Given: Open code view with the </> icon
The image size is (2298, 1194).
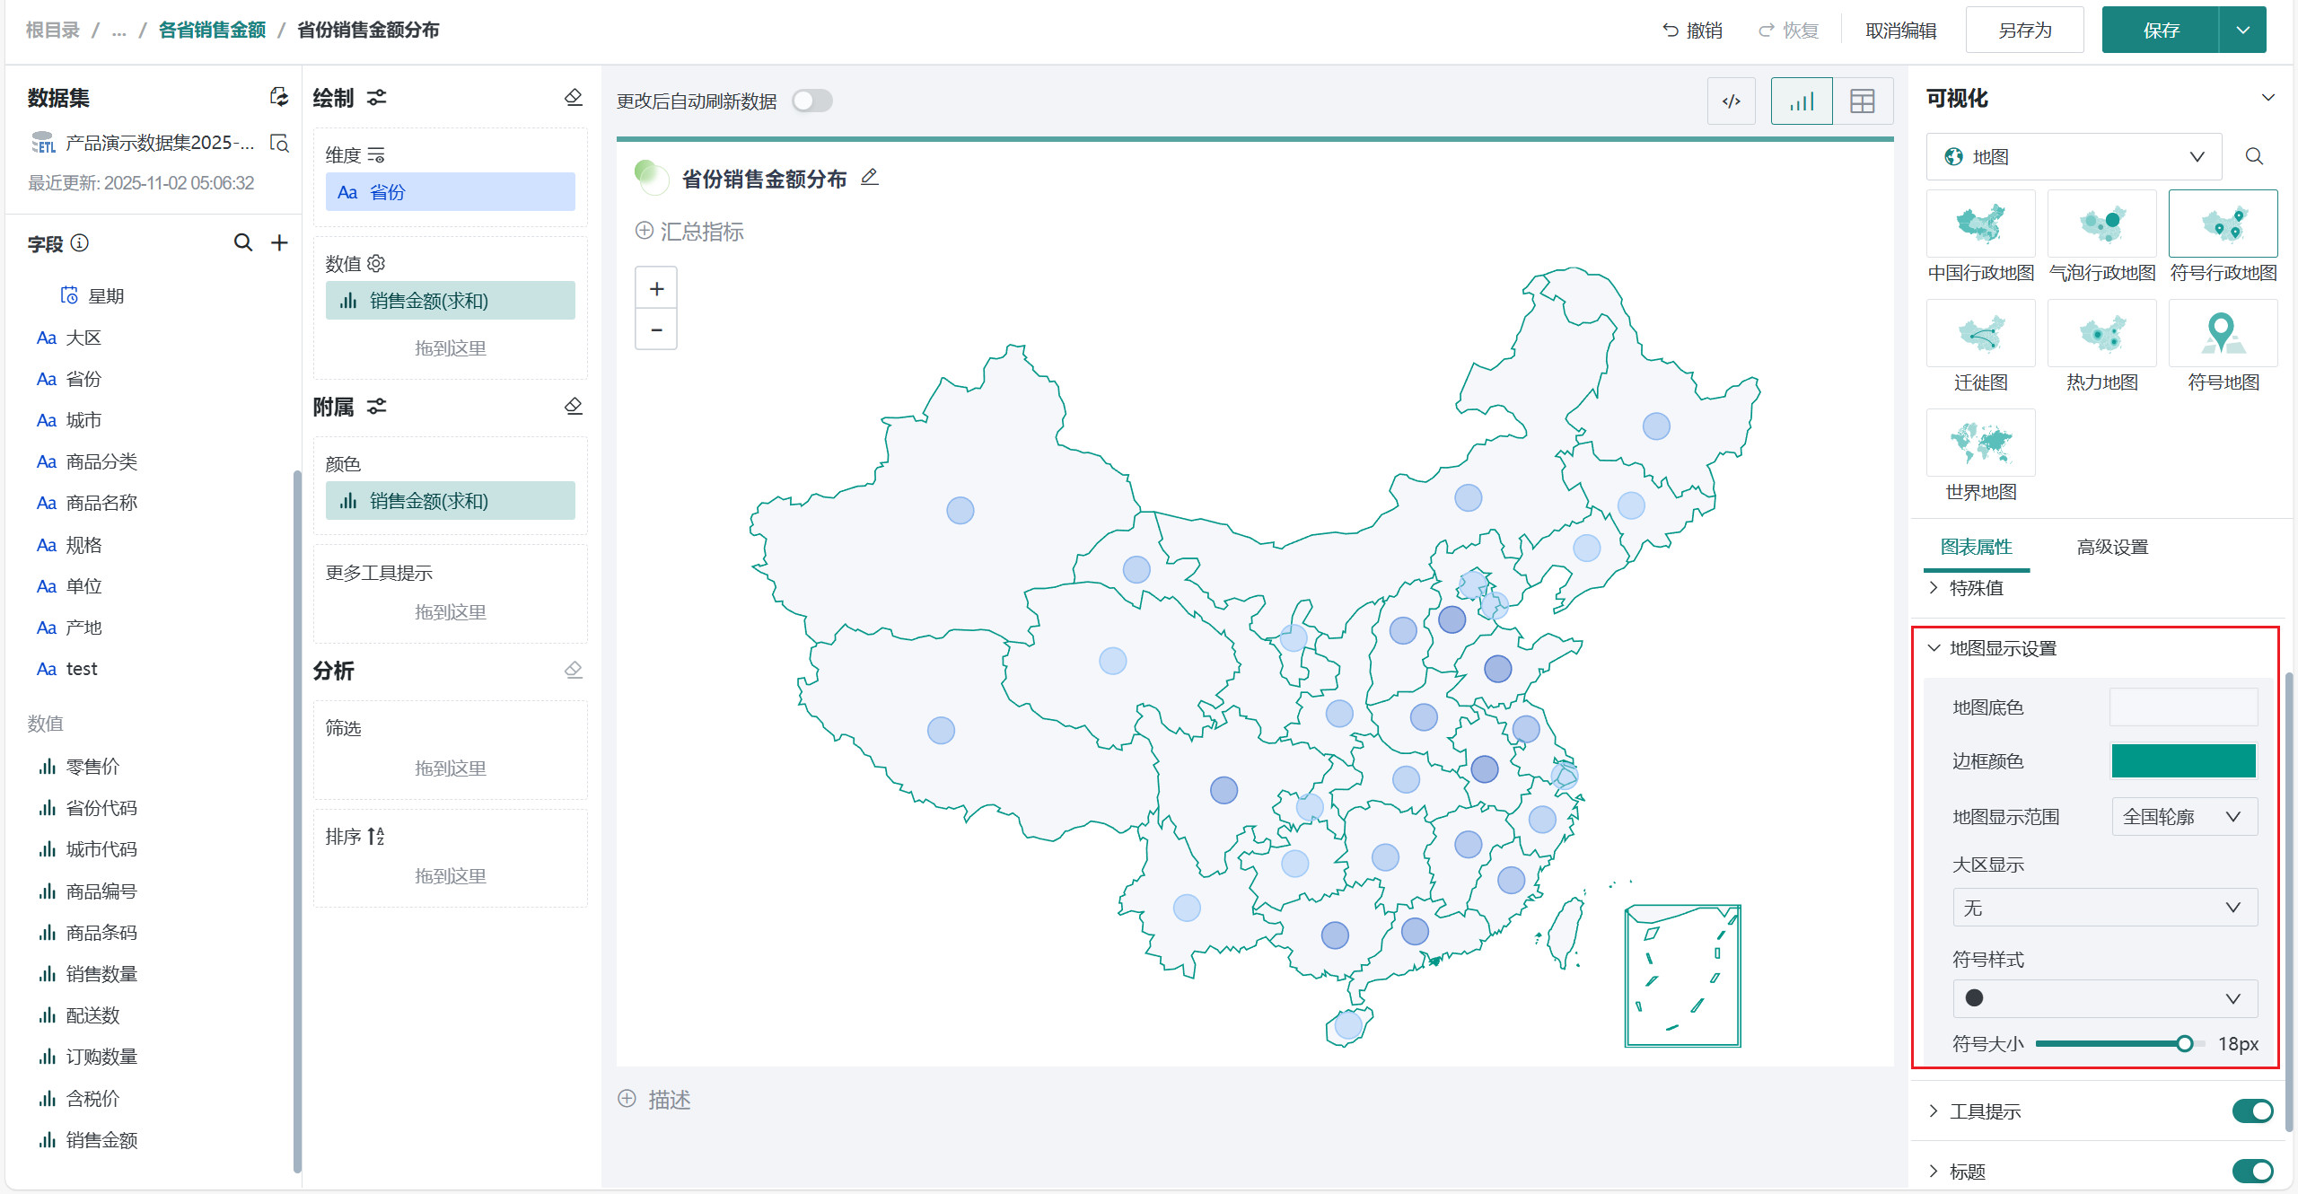Looking at the screenshot, I should (1731, 101).
